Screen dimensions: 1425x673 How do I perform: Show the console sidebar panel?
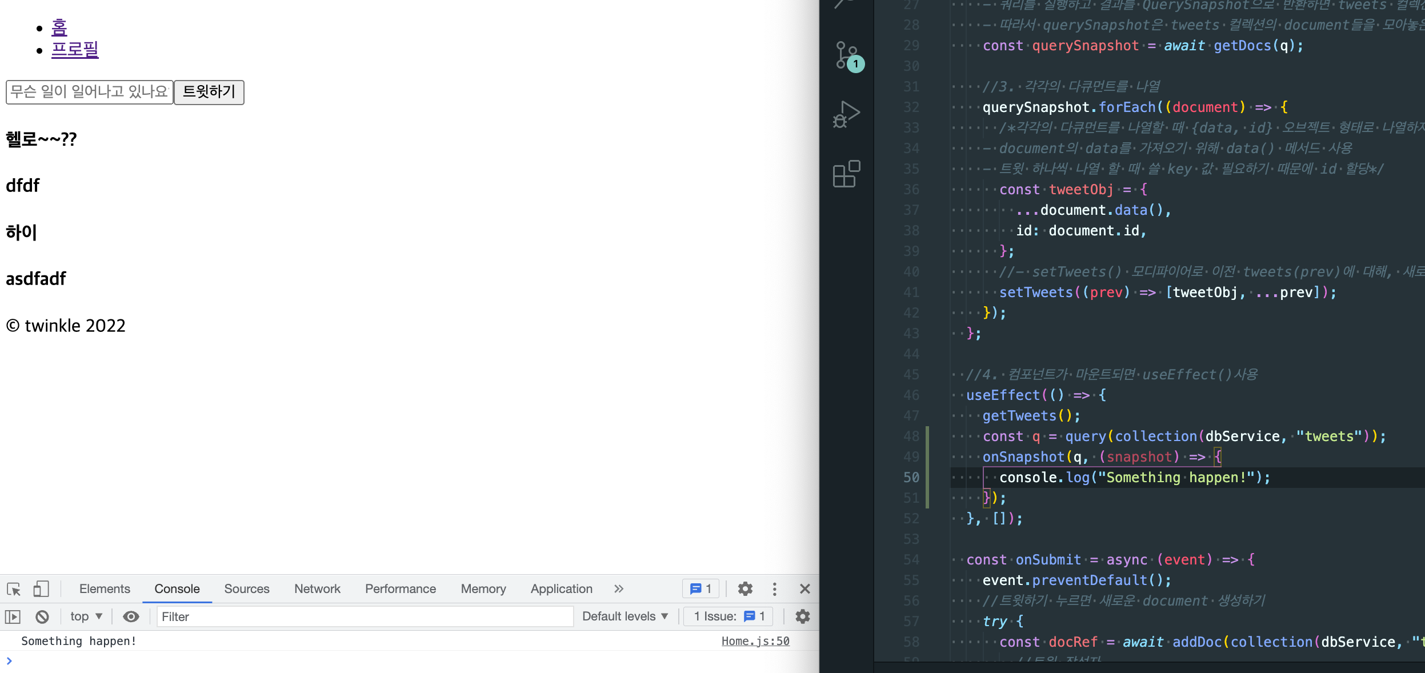click(13, 616)
